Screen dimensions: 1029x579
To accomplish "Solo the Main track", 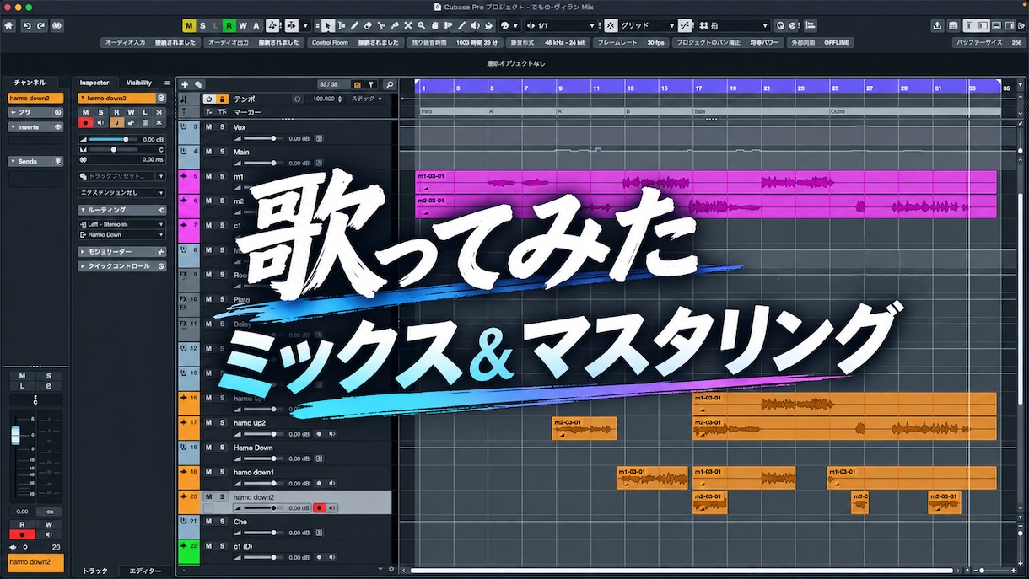I will pyautogui.click(x=222, y=152).
